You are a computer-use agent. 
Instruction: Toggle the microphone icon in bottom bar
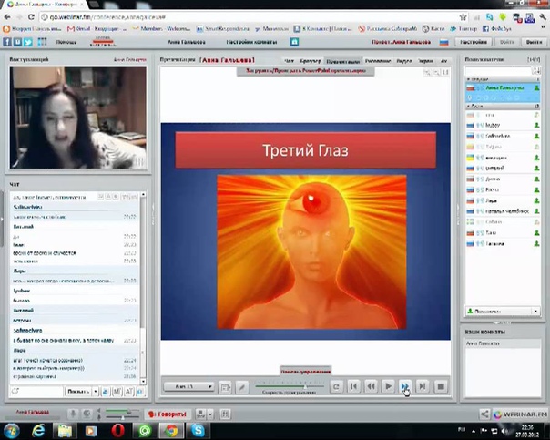[73, 414]
